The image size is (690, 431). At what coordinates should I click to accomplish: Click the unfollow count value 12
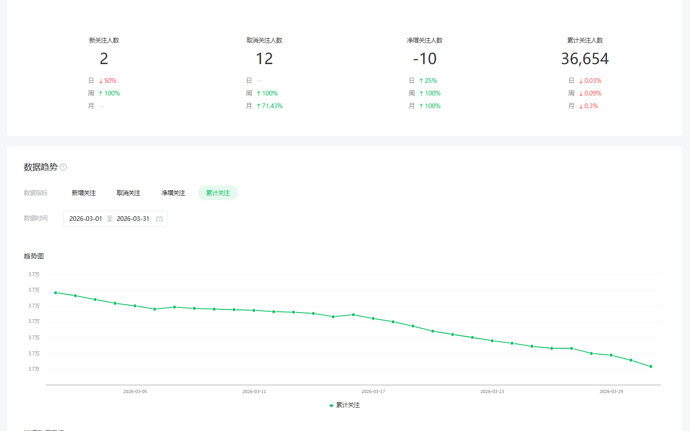264,58
